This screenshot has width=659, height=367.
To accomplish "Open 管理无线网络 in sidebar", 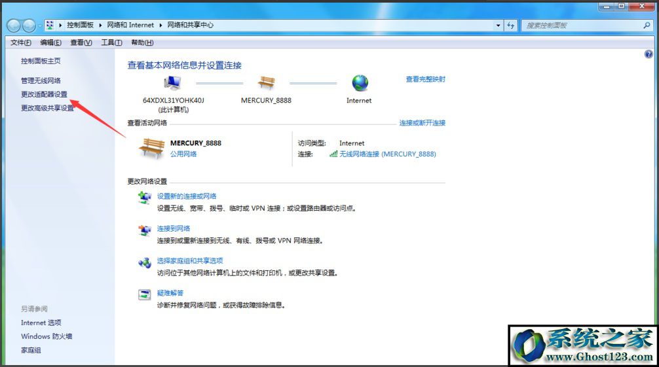I will coord(41,80).
